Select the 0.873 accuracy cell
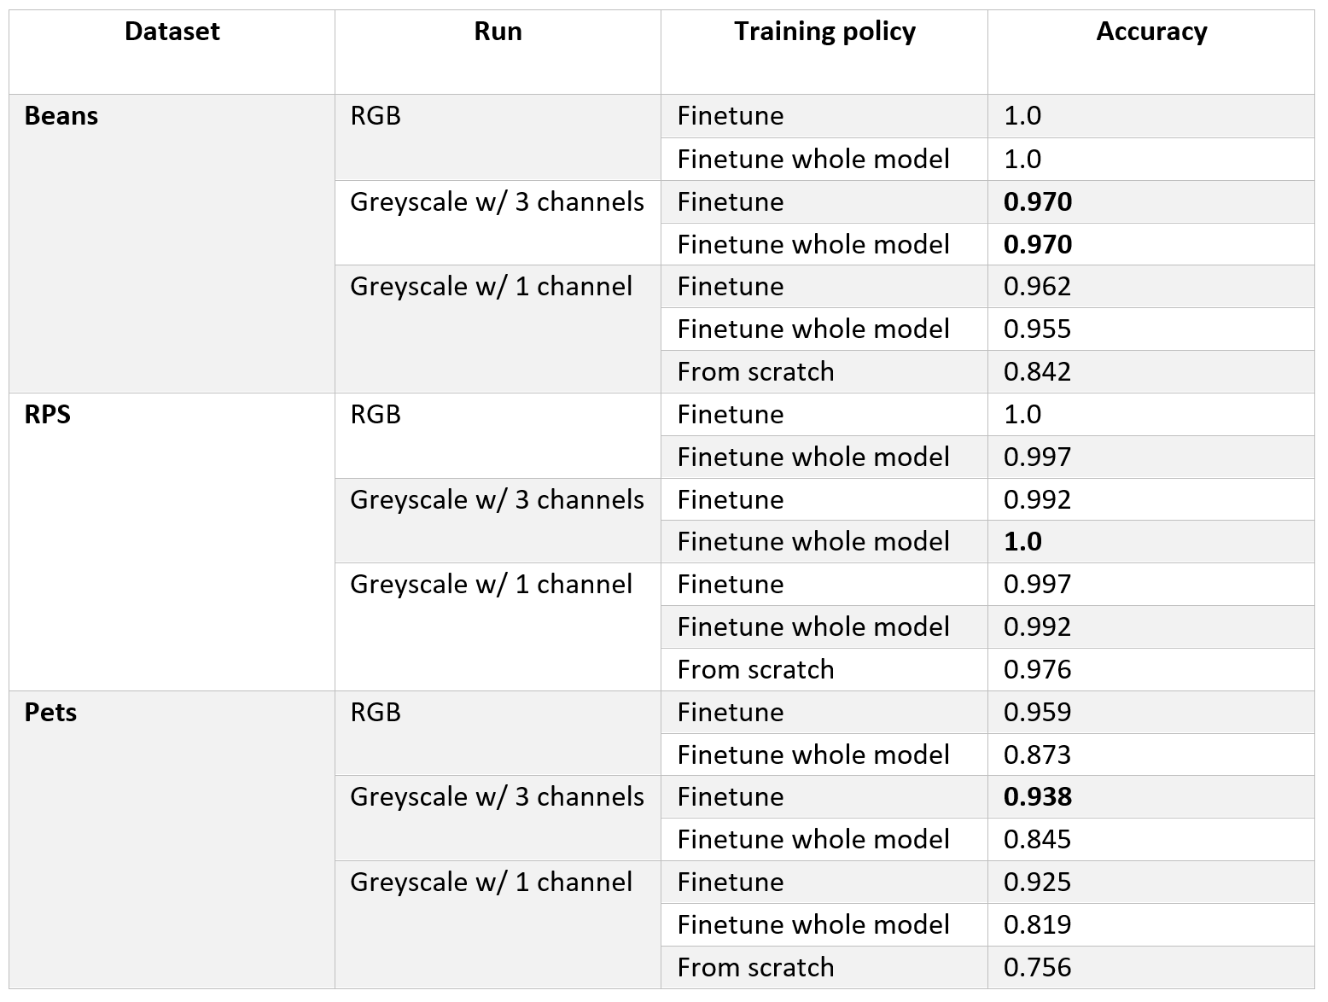 pos(1037,755)
